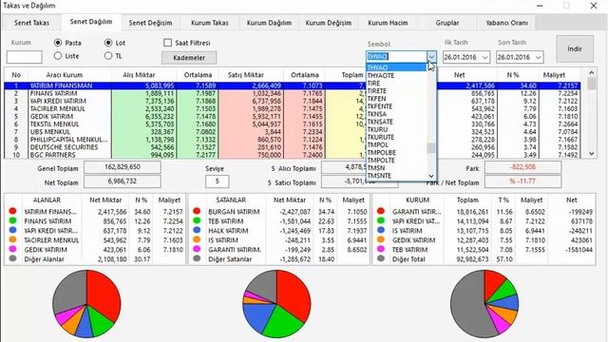Select the YAPI KREDI YATIRIM row
This screenshot has height=342, width=608.
click(293, 102)
